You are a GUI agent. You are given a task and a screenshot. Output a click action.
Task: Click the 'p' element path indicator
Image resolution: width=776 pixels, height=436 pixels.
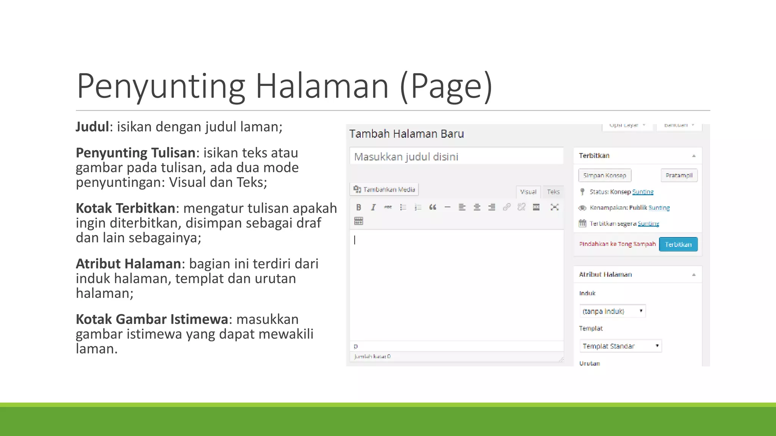pos(355,346)
